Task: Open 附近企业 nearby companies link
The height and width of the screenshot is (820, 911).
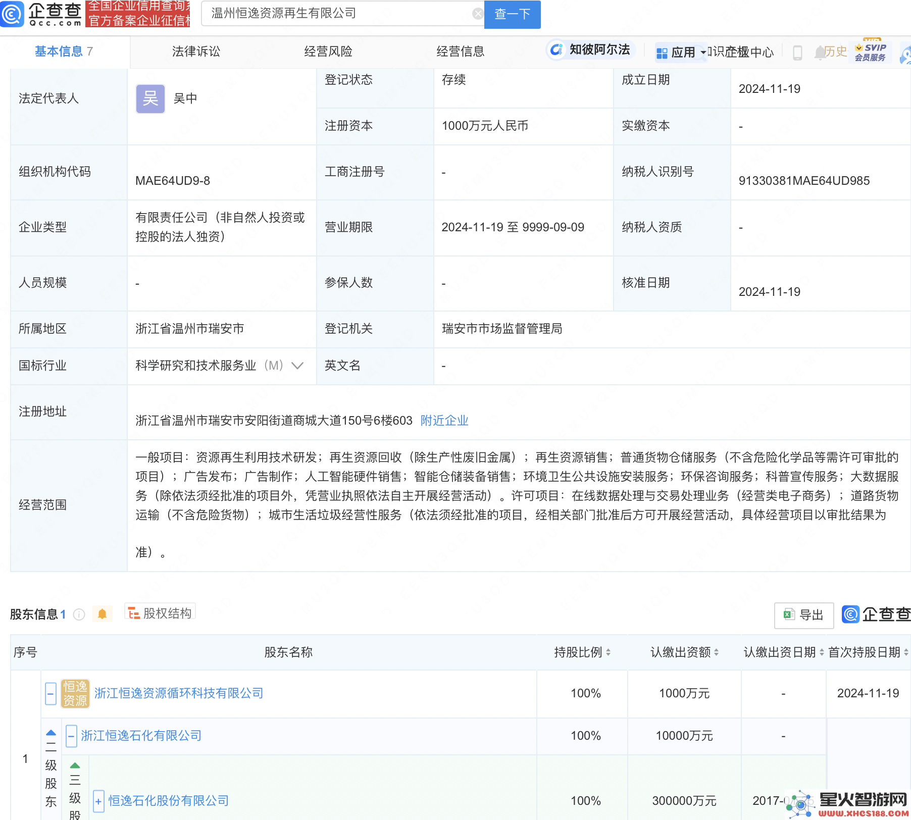Action: [x=444, y=421]
